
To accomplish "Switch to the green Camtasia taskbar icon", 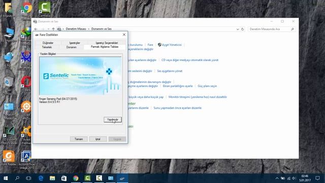I will pyautogui.click(x=87, y=178).
